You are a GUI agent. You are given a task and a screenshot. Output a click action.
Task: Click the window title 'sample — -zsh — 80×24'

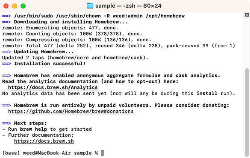[x=128, y=6]
